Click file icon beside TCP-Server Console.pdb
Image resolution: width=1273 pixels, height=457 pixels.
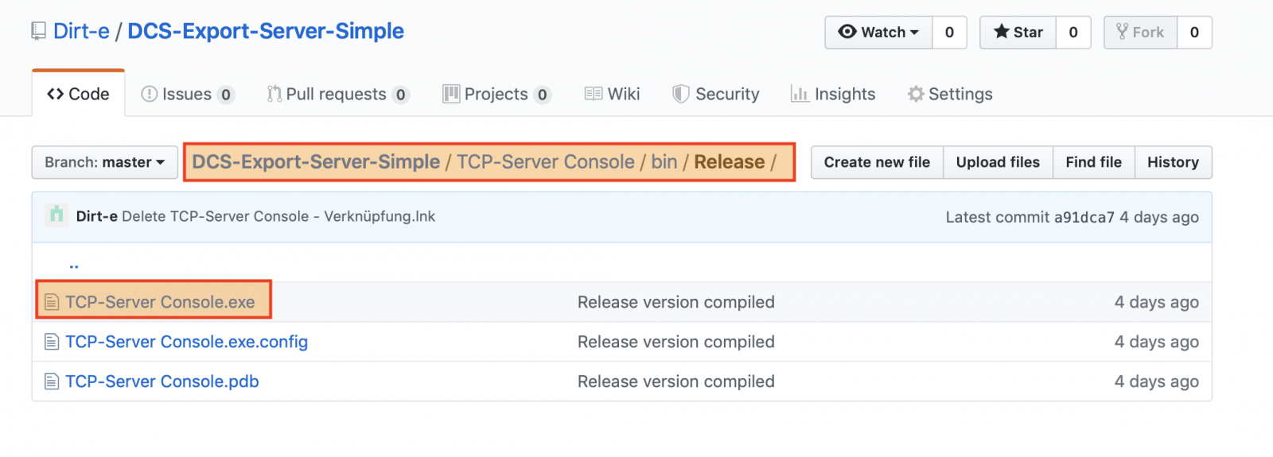[x=52, y=381]
